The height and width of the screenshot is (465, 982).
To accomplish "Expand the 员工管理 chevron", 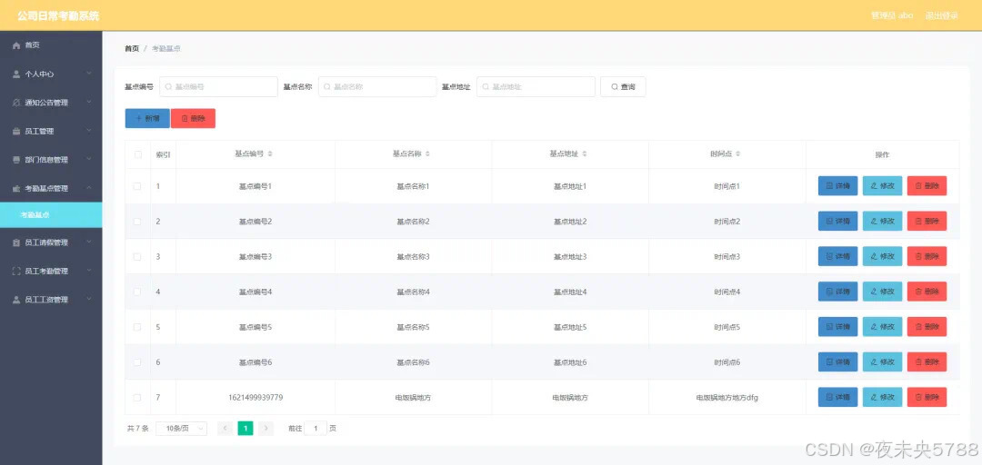I will click(x=89, y=131).
